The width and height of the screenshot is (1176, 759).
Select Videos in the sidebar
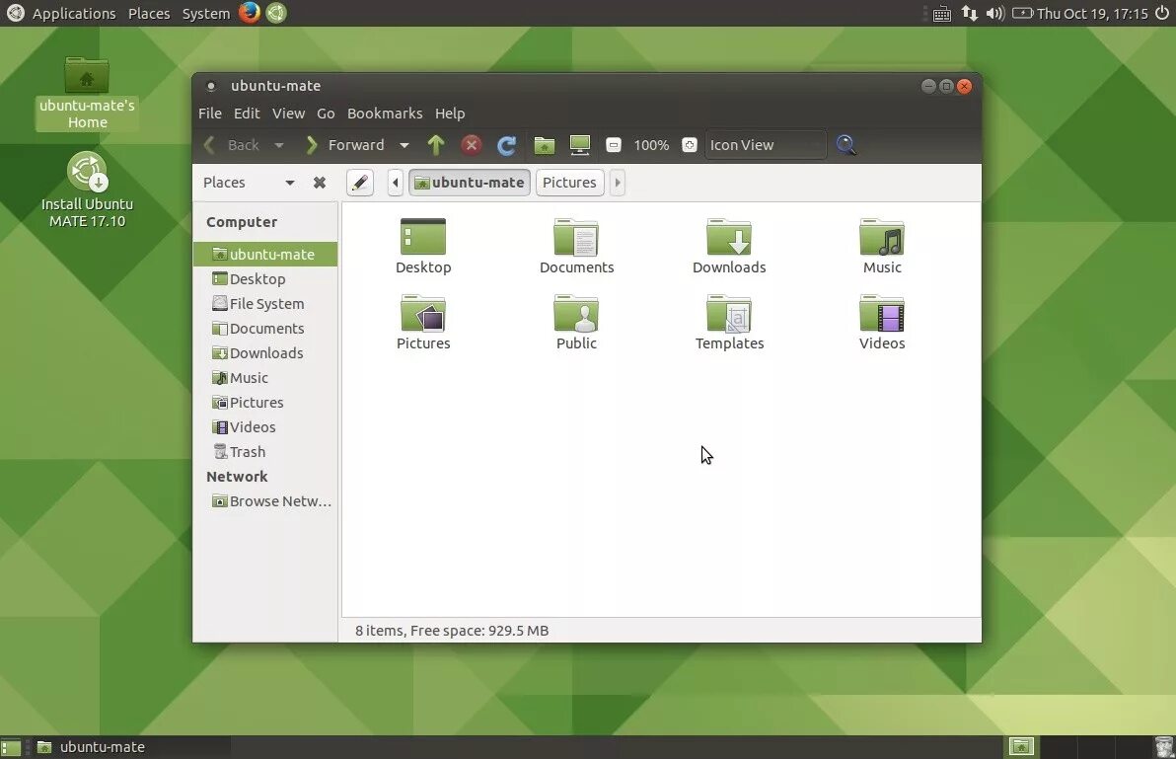pyautogui.click(x=264, y=427)
